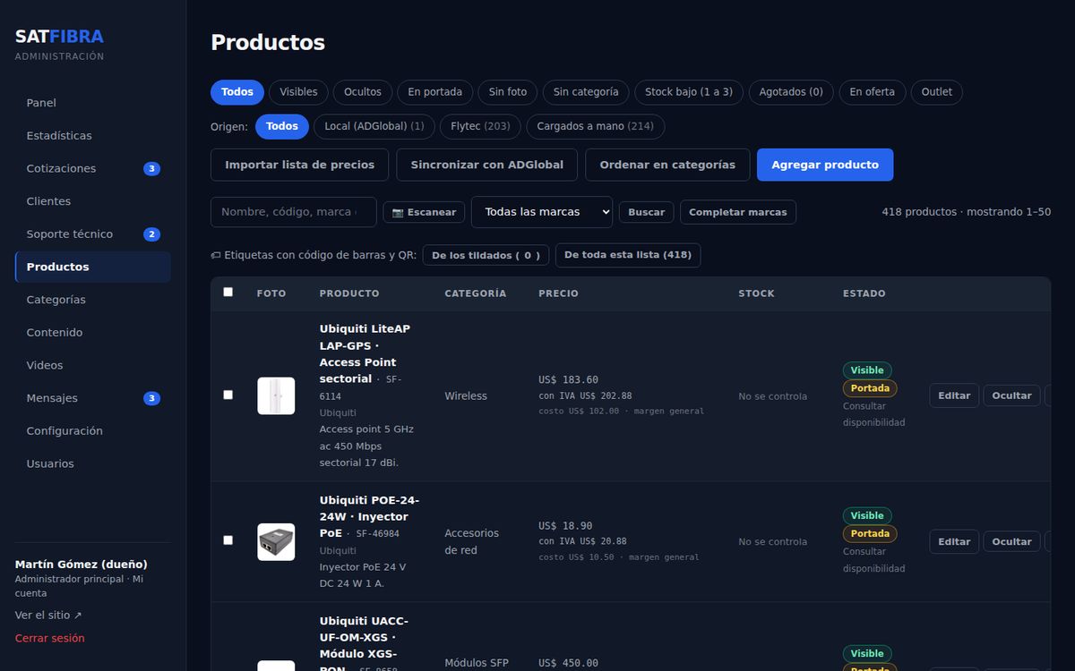Open the POE-24-24W injector thumbnail
1075x671 pixels.
pos(276,542)
